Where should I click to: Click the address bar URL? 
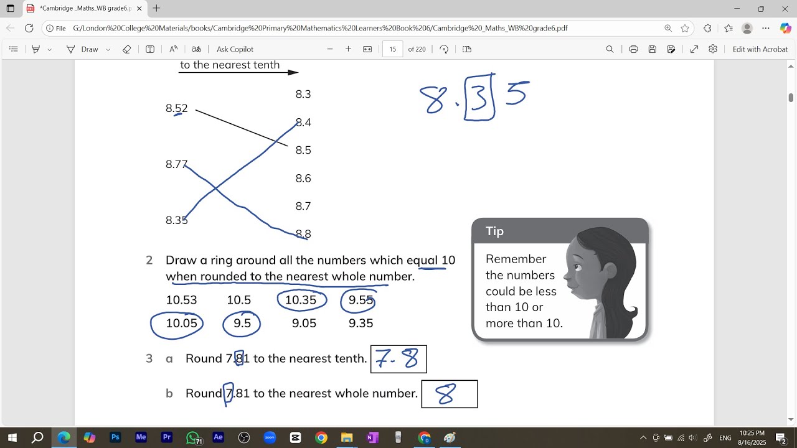tap(320, 28)
